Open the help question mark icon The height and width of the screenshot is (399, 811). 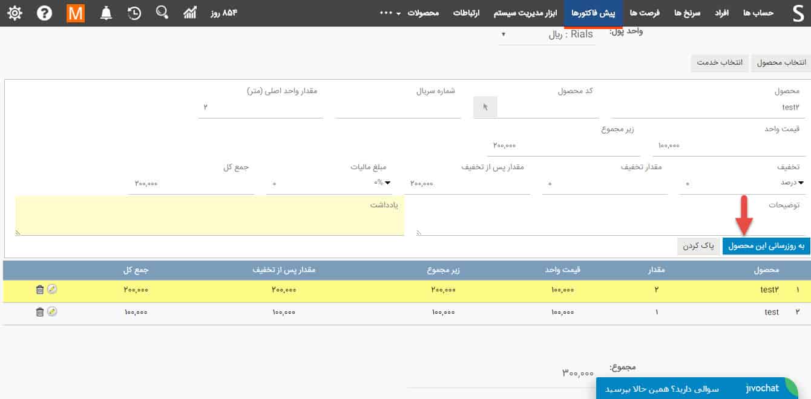pyautogui.click(x=45, y=13)
